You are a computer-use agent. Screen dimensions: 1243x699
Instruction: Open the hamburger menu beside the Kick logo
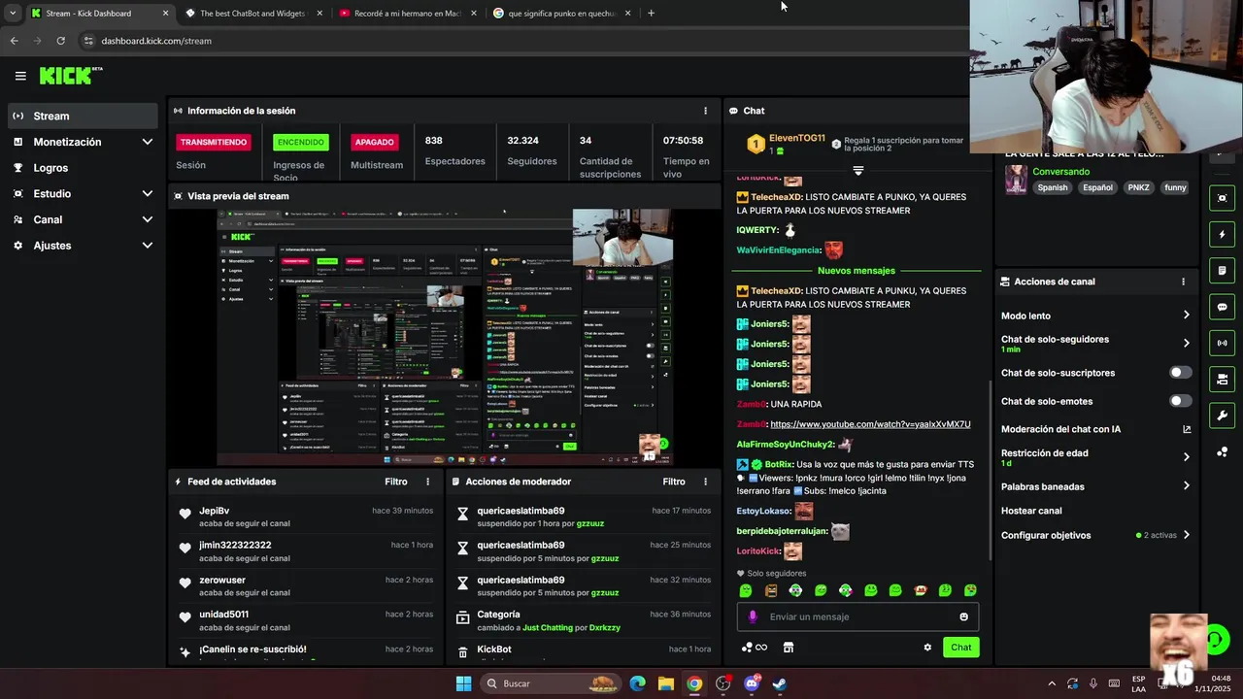pos(20,76)
